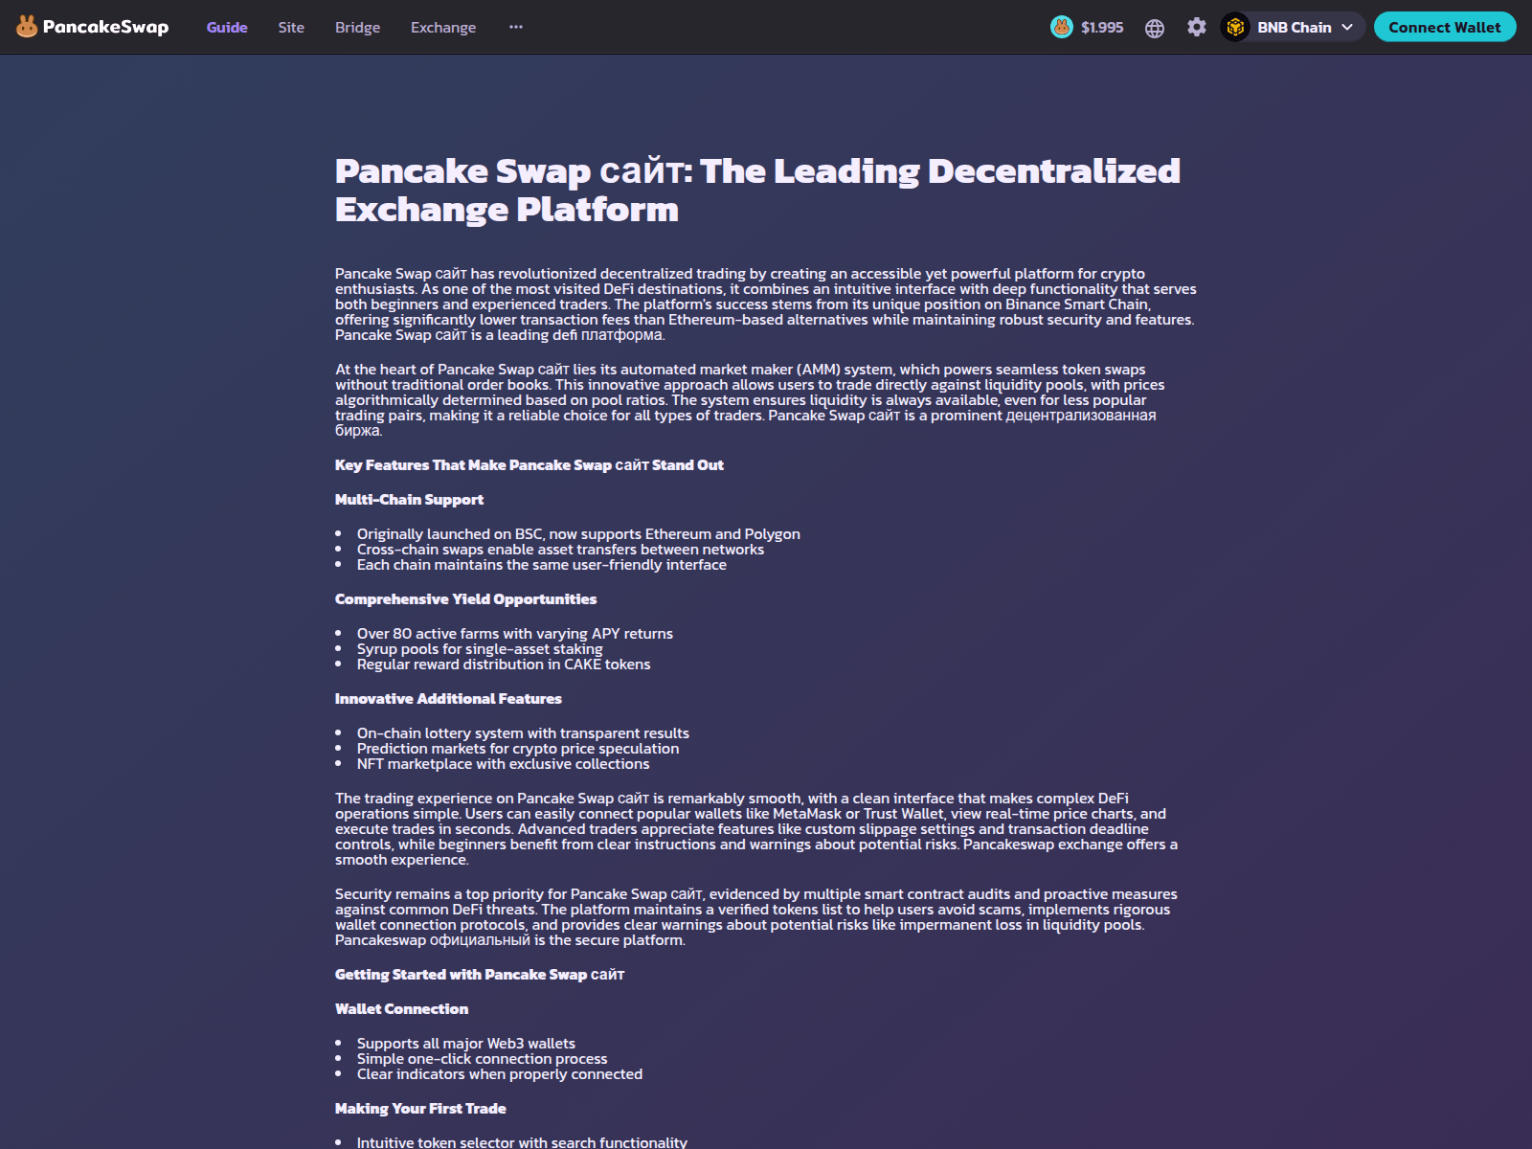1532x1149 pixels.
Task: Open the Exchange menu item
Action: 443,27
